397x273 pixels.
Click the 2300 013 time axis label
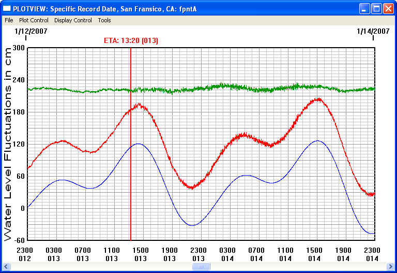198,254
